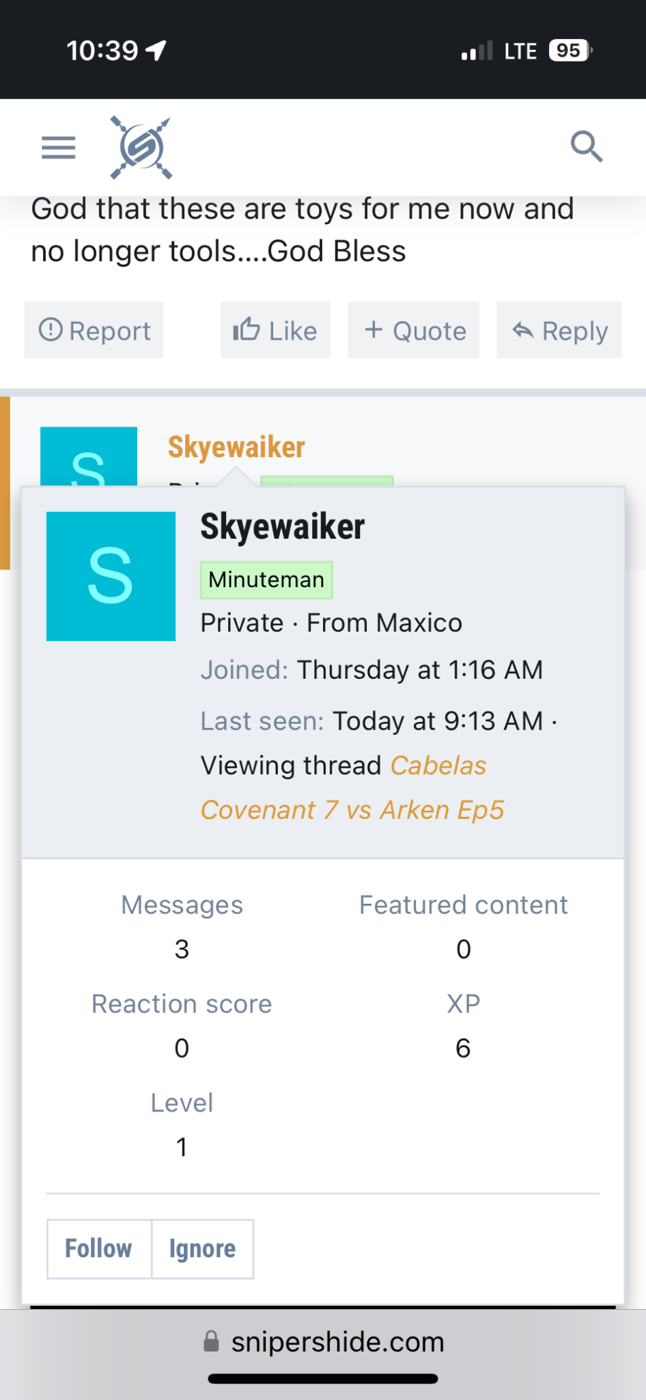This screenshot has width=646, height=1400.
Task: Tap the Sniper's Hide crosshair logo
Action: (x=141, y=148)
